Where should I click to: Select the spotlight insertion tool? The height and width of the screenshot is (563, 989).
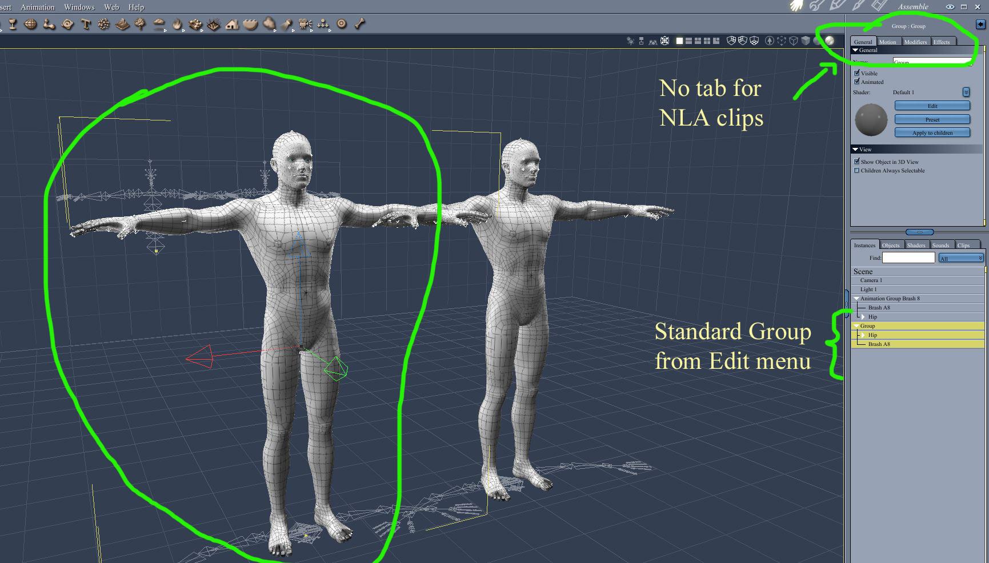[x=287, y=24]
